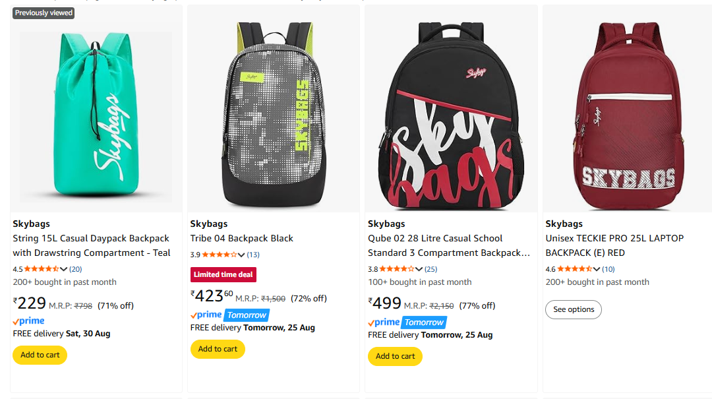
Task: Open String 15L Casual Daypack title link
Action: click(x=91, y=245)
